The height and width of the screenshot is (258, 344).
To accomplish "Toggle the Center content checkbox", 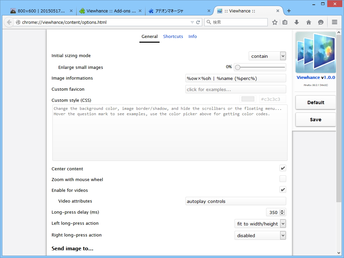I will 283,168.
